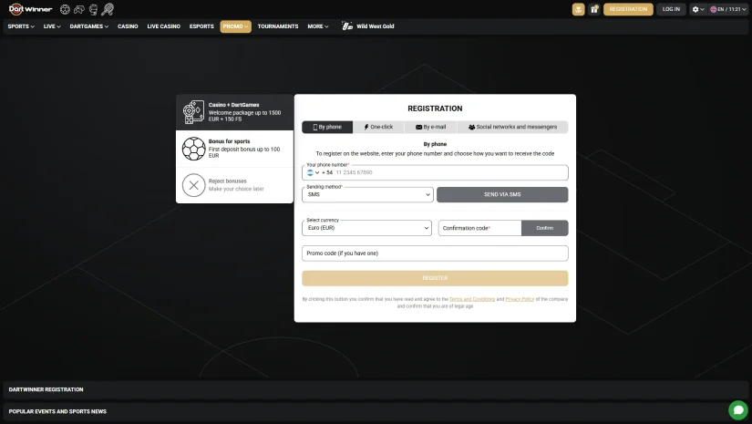Screen dimensions: 752x424
Task: Switch to the One-click tab
Action: pyautogui.click(x=378, y=127)
